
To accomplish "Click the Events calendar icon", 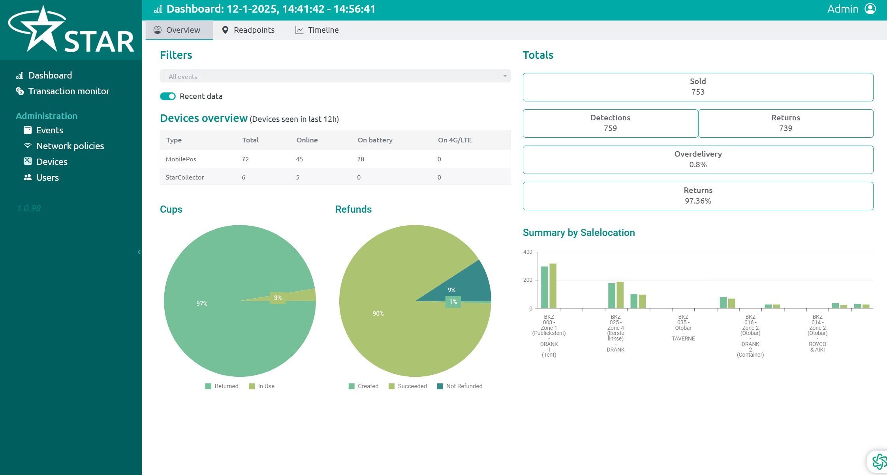I will point(28,130).
